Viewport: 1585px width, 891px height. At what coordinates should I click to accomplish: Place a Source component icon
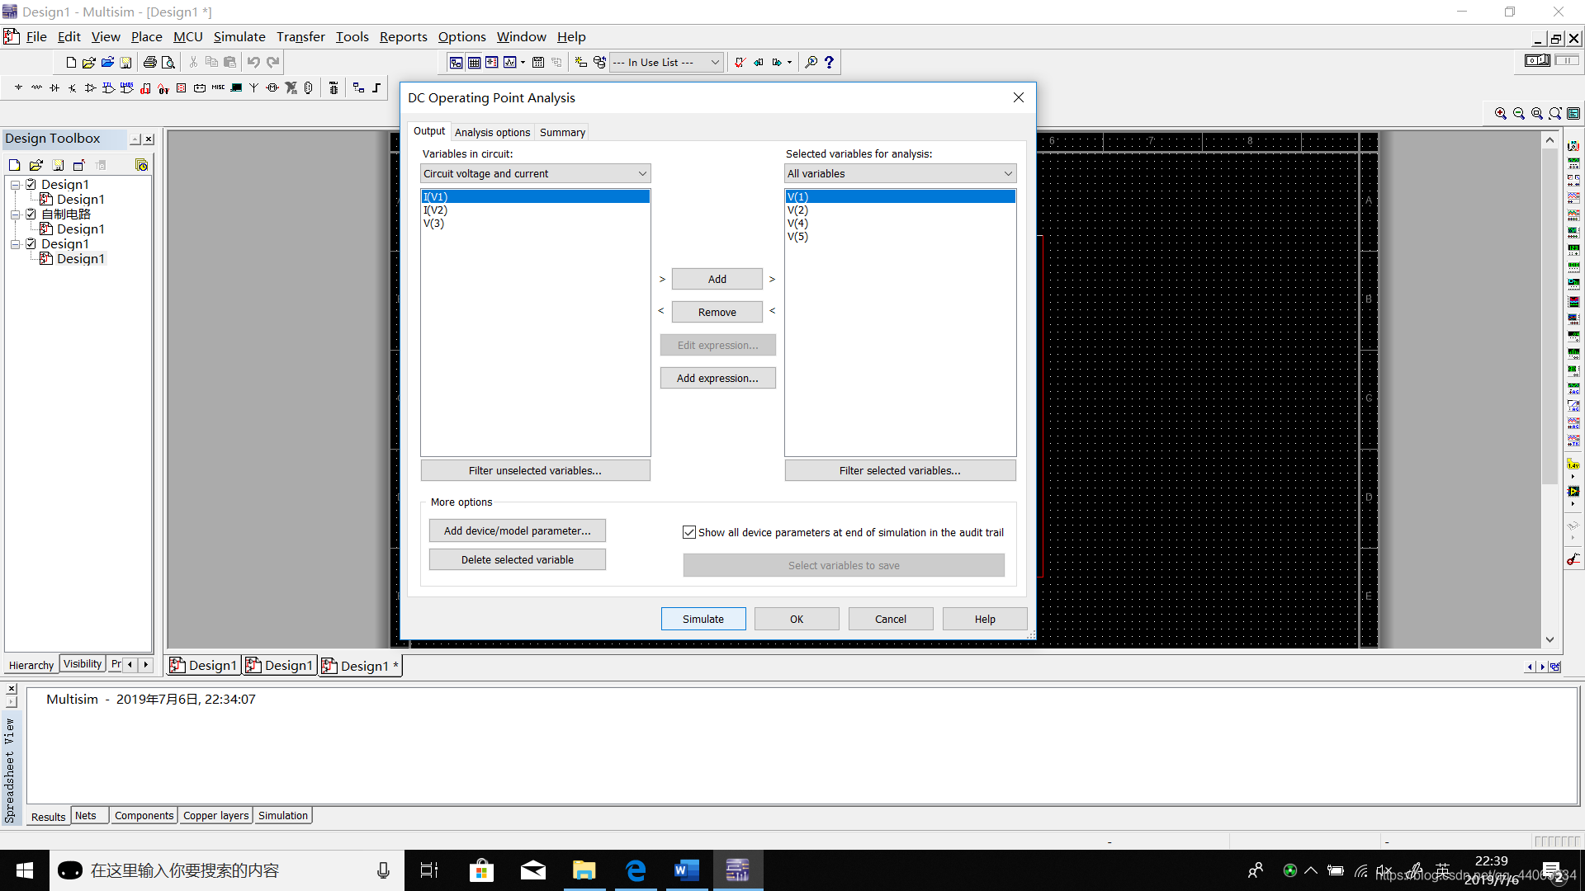pyautogui.click(x=18, y=87)
